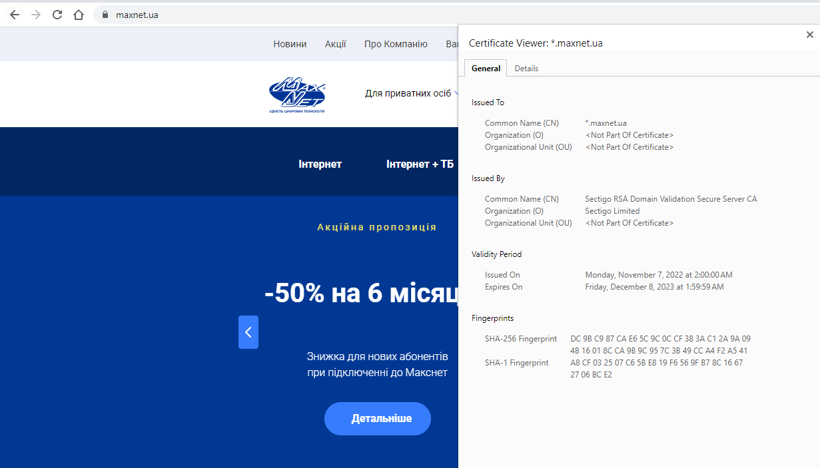Image resolution: width=820 pixels, height=468 pixels.
Task: Click Certificate Viewer: *.maxnet.ua title
Action: click(x=536, y=43)
